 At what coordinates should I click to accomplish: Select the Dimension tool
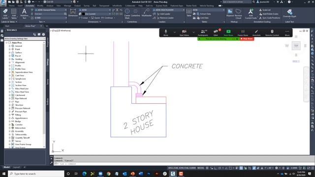click(73, 13)
